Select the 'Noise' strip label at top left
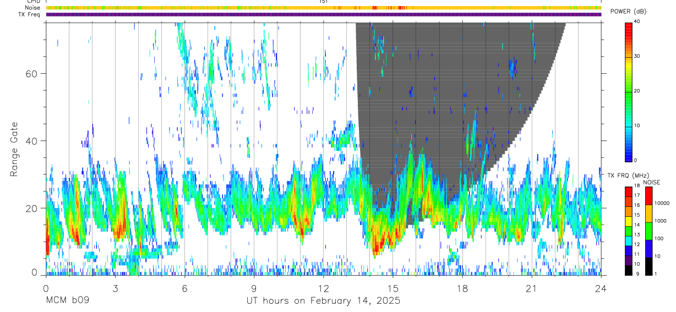This screenshot has width=676, height=312. (x=32, y=8)
